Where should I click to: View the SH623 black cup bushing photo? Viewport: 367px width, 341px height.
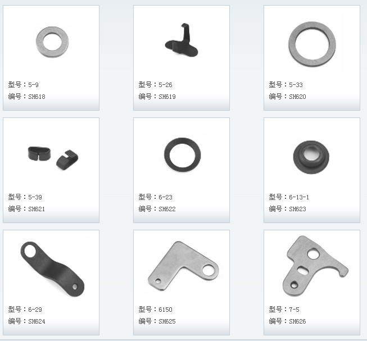click(311, 157)
